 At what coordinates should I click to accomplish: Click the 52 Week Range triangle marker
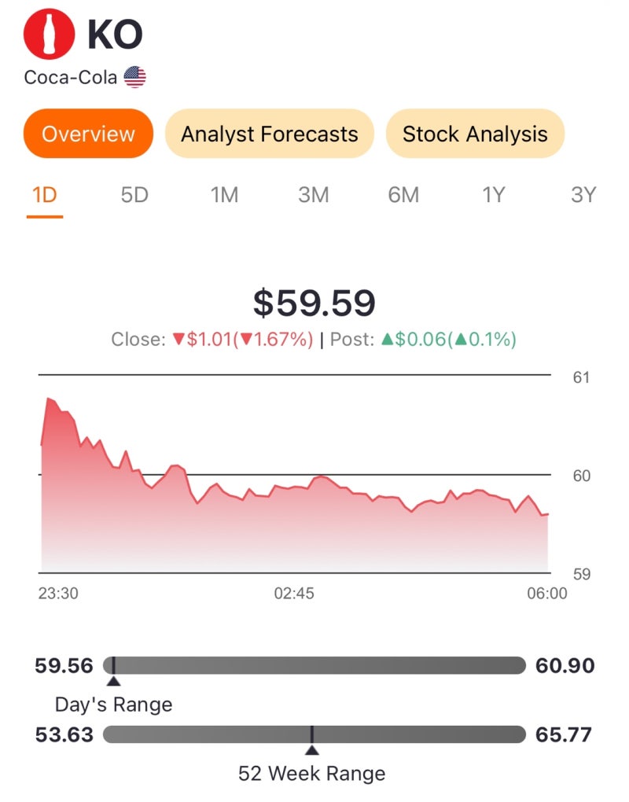click(x=312, y=749)
